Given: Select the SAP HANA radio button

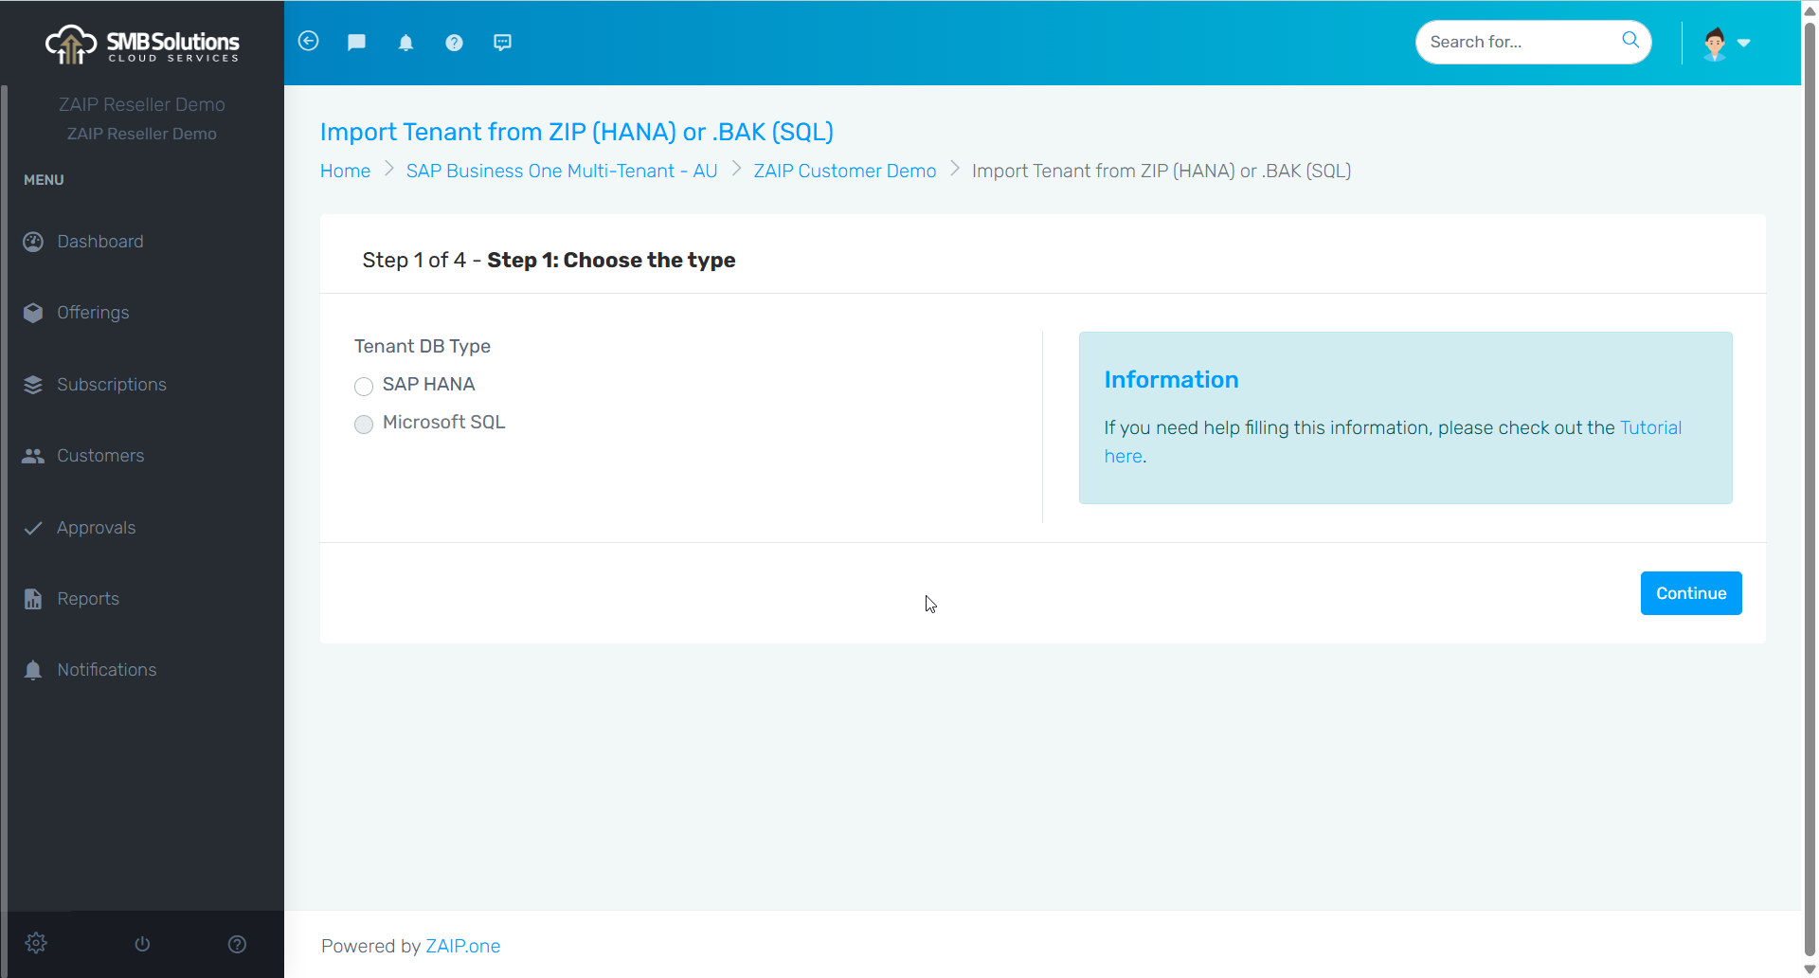Looking at the screenshot, I should click(x=364, y=386).
